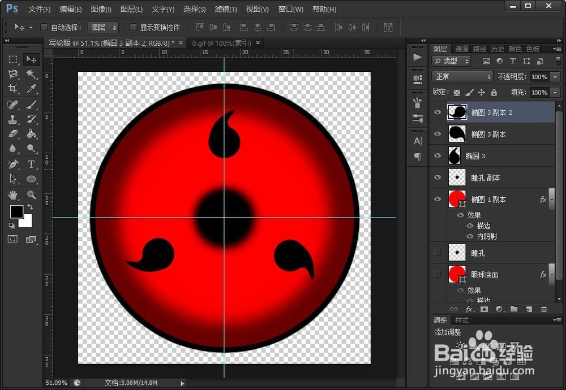Select the History Brush tool
566x390 pixels.
[31, 119]
